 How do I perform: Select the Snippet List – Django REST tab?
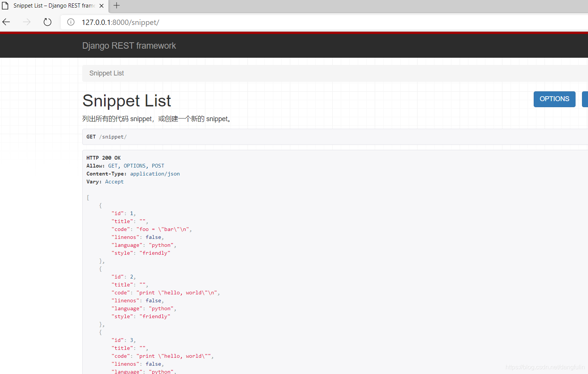tap(54, 6)
